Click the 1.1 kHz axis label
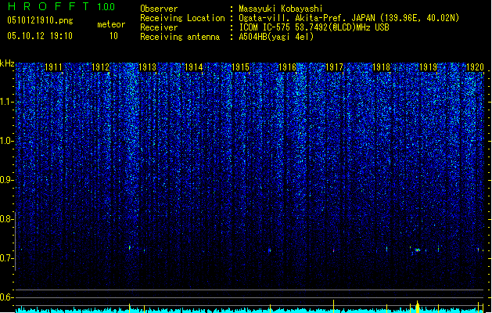 coord(7,102)
